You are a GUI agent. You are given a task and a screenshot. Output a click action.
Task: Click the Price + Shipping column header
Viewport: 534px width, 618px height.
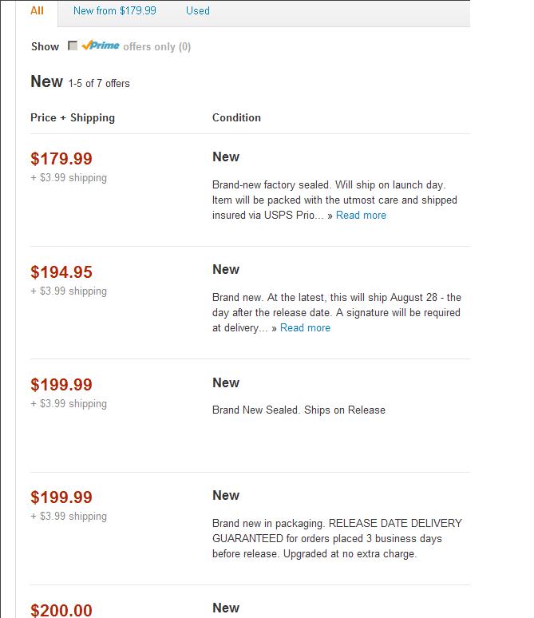(73, 118)
